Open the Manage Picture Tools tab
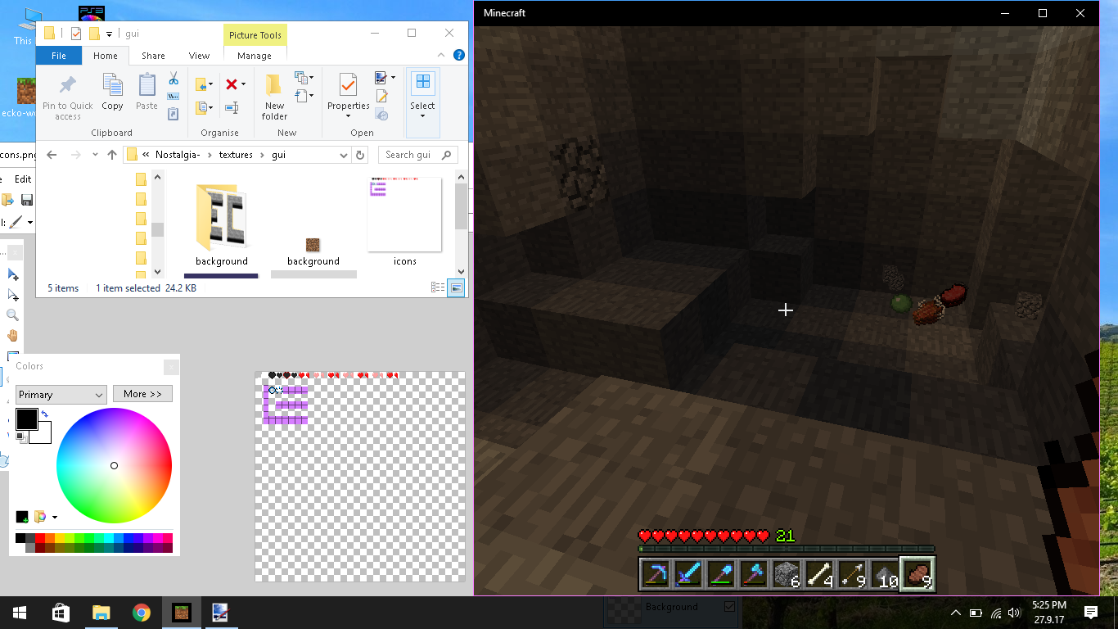 254,56
